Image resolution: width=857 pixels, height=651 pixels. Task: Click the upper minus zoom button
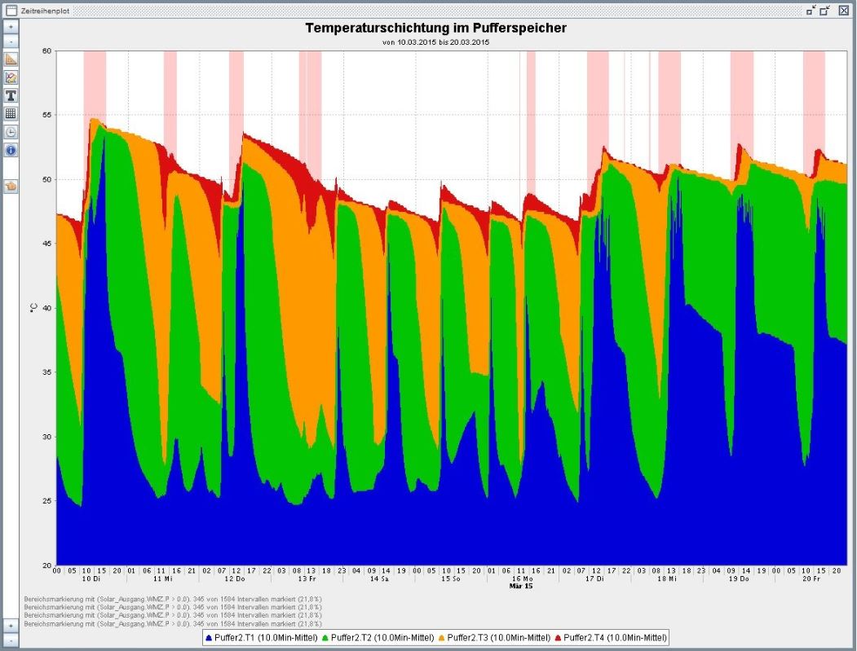[11, 42]
